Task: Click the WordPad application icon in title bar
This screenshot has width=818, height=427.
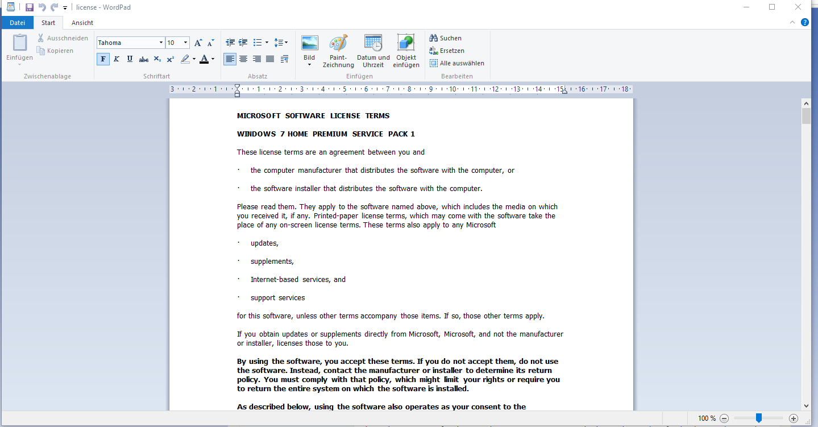Action: tap(11, 7)
